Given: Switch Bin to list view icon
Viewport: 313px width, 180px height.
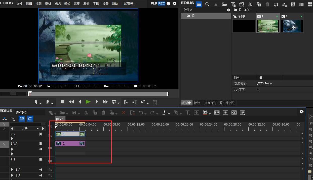Looking at the screenshot, I should (x=301, y=4).
